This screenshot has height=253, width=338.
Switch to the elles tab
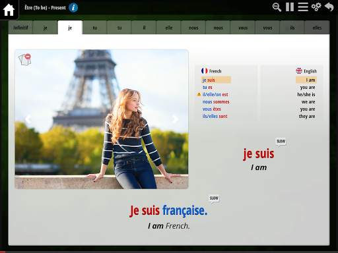pyautogui.click(x=317, y=28)
